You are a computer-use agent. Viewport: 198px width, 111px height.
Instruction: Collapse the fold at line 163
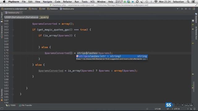(13, 30)
